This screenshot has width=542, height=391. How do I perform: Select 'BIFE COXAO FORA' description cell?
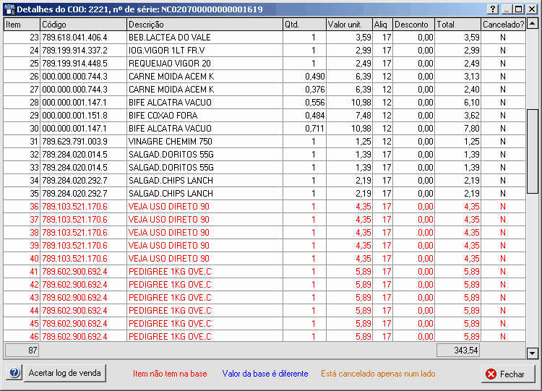coord(205,116)
